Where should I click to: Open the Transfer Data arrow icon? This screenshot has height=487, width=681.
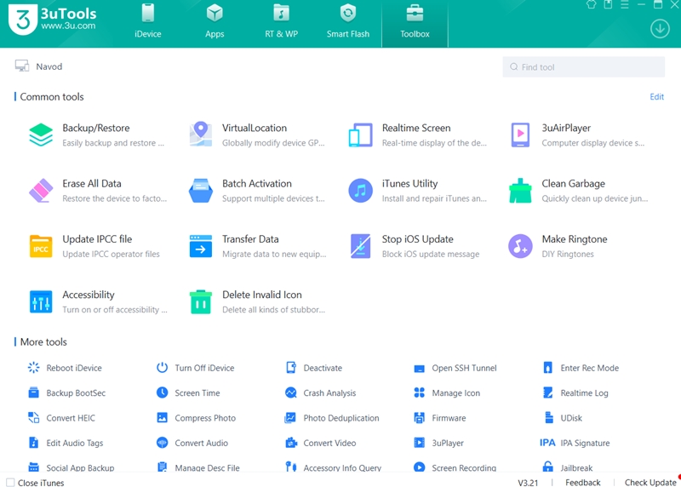point(201,246)
